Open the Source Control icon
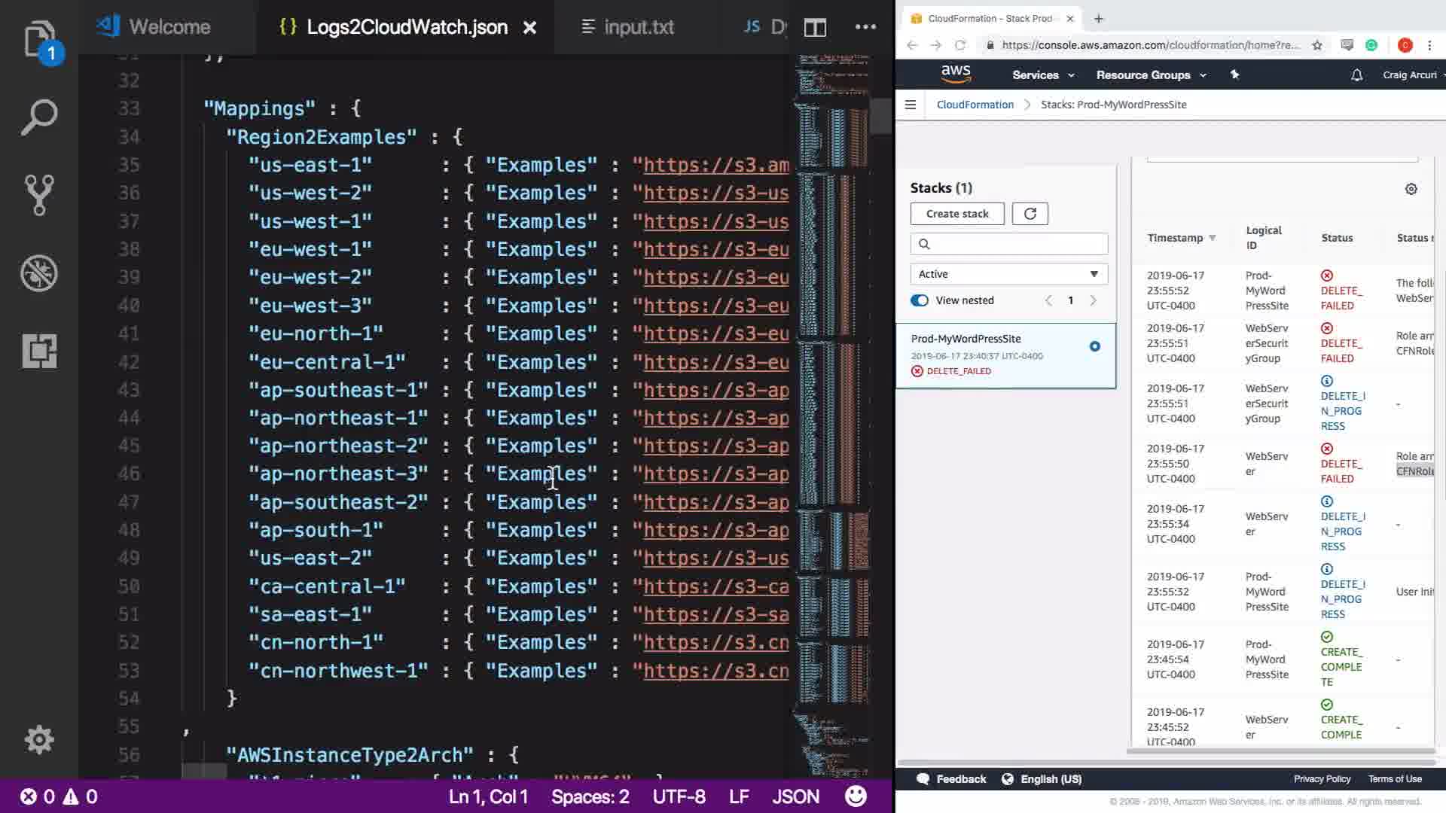The image size is (1446, 813). pos(39,195)
